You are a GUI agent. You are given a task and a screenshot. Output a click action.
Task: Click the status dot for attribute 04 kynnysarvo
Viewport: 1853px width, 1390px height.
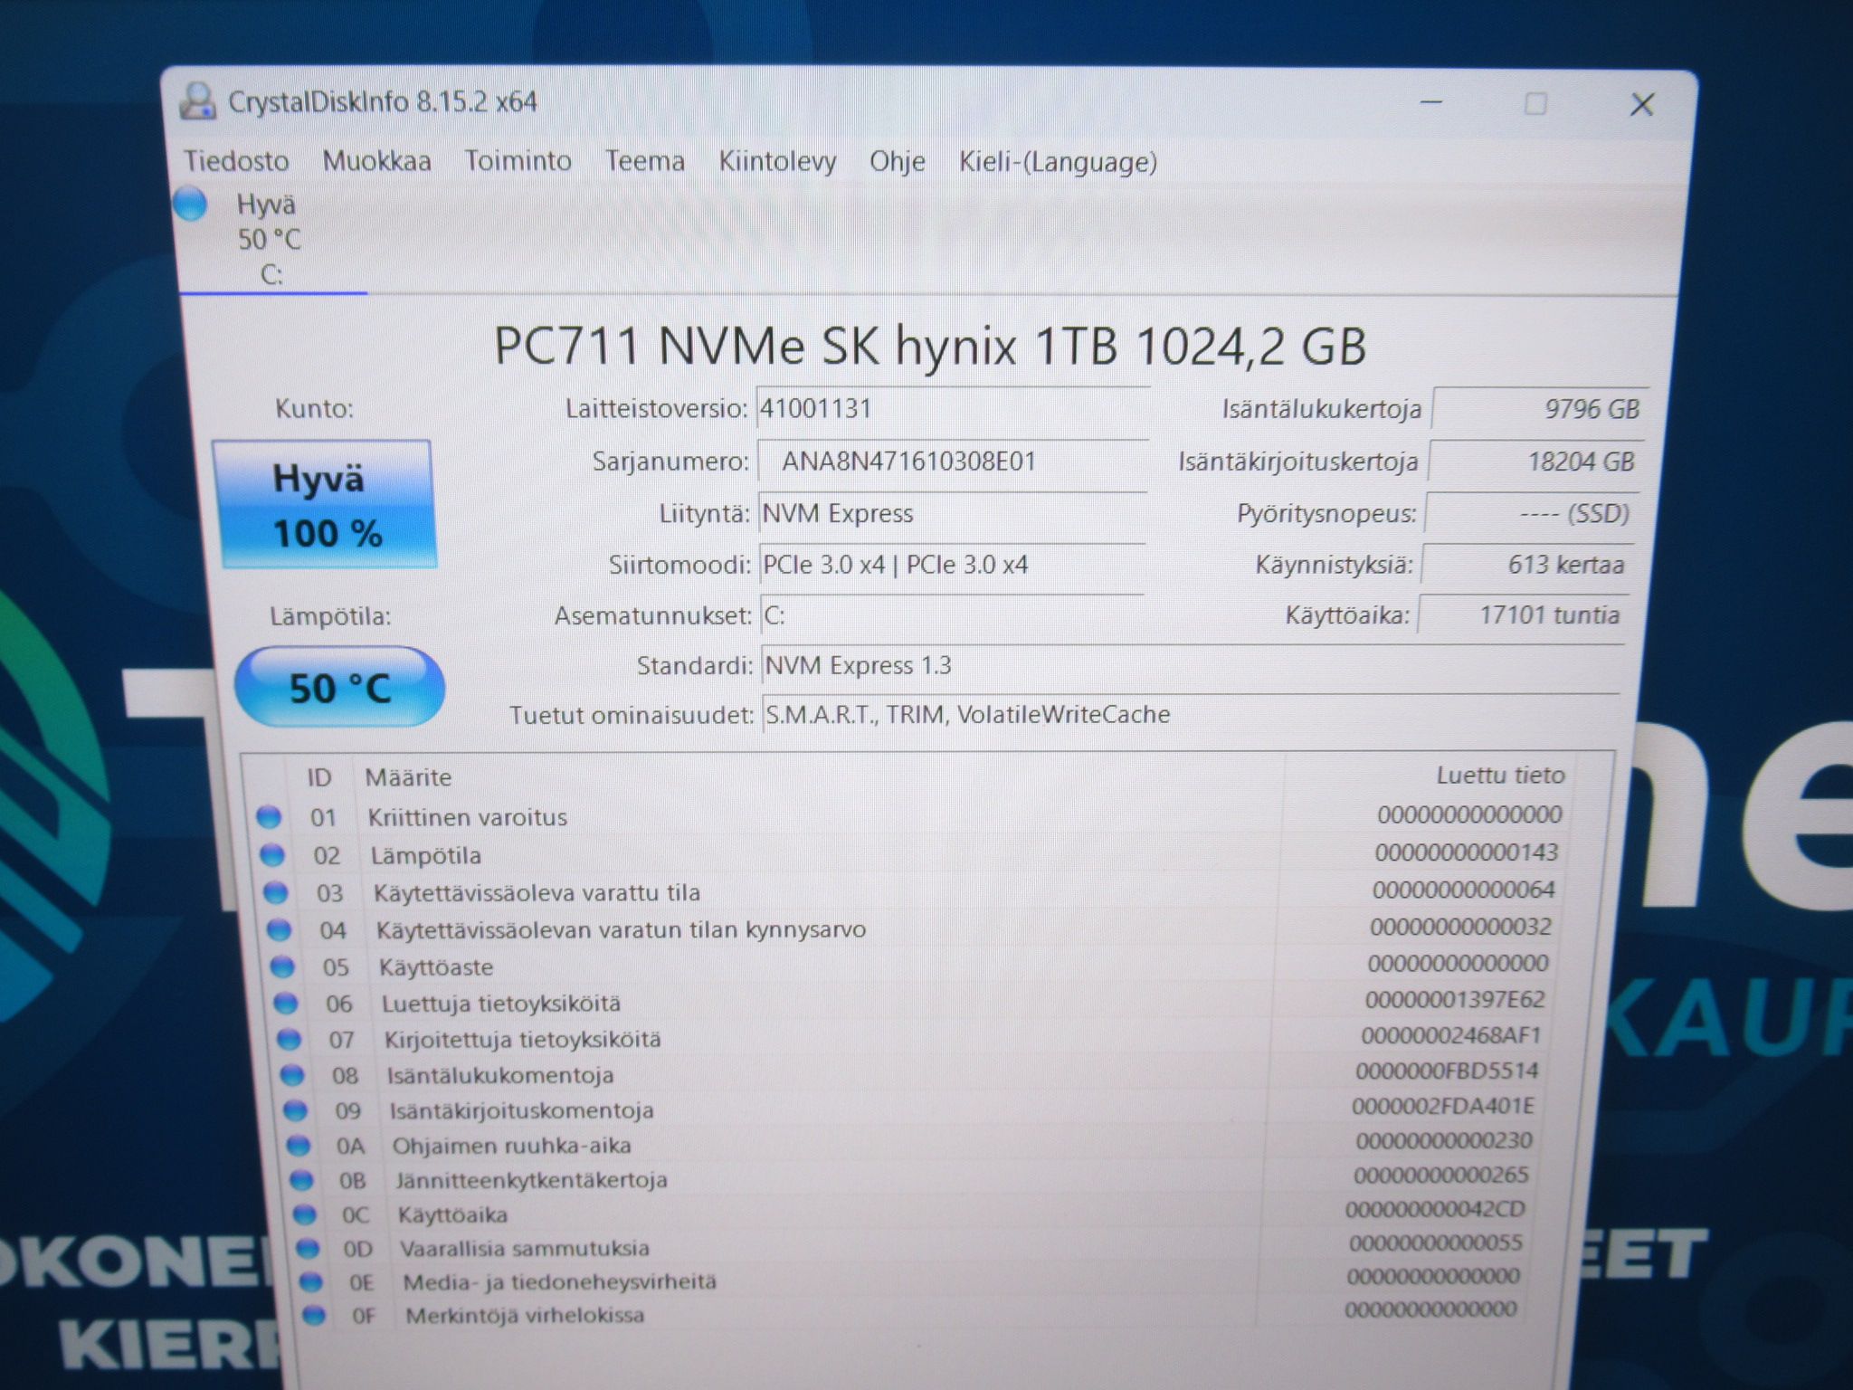280,930
